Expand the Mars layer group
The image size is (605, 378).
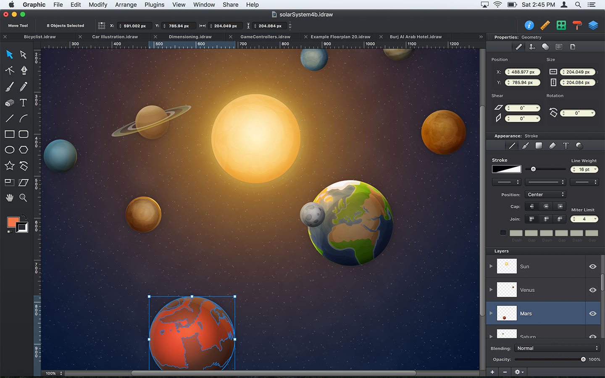click(491, 313)
